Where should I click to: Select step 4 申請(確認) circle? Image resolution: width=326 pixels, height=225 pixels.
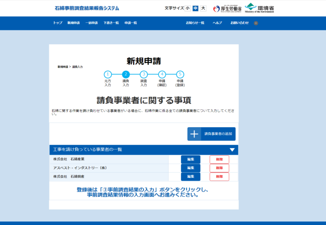[x=162, y=74]
